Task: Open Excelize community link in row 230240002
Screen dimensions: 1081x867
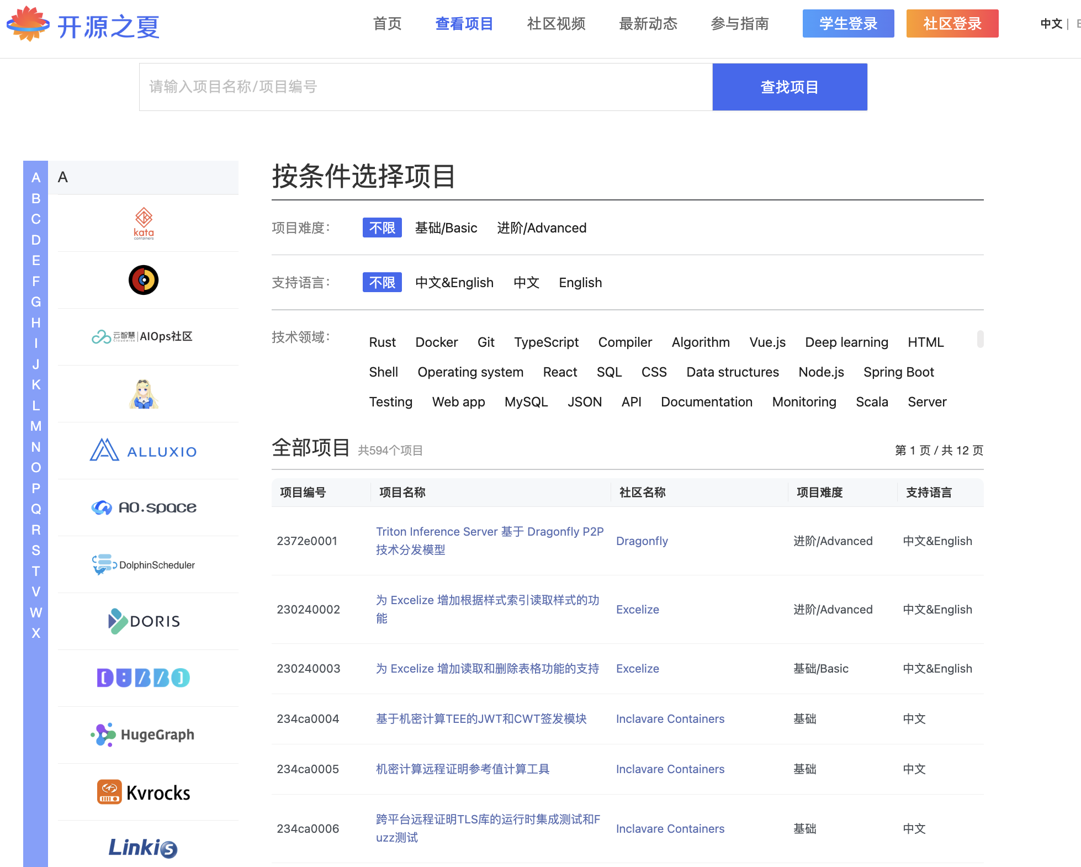Action: click(638, 609)
